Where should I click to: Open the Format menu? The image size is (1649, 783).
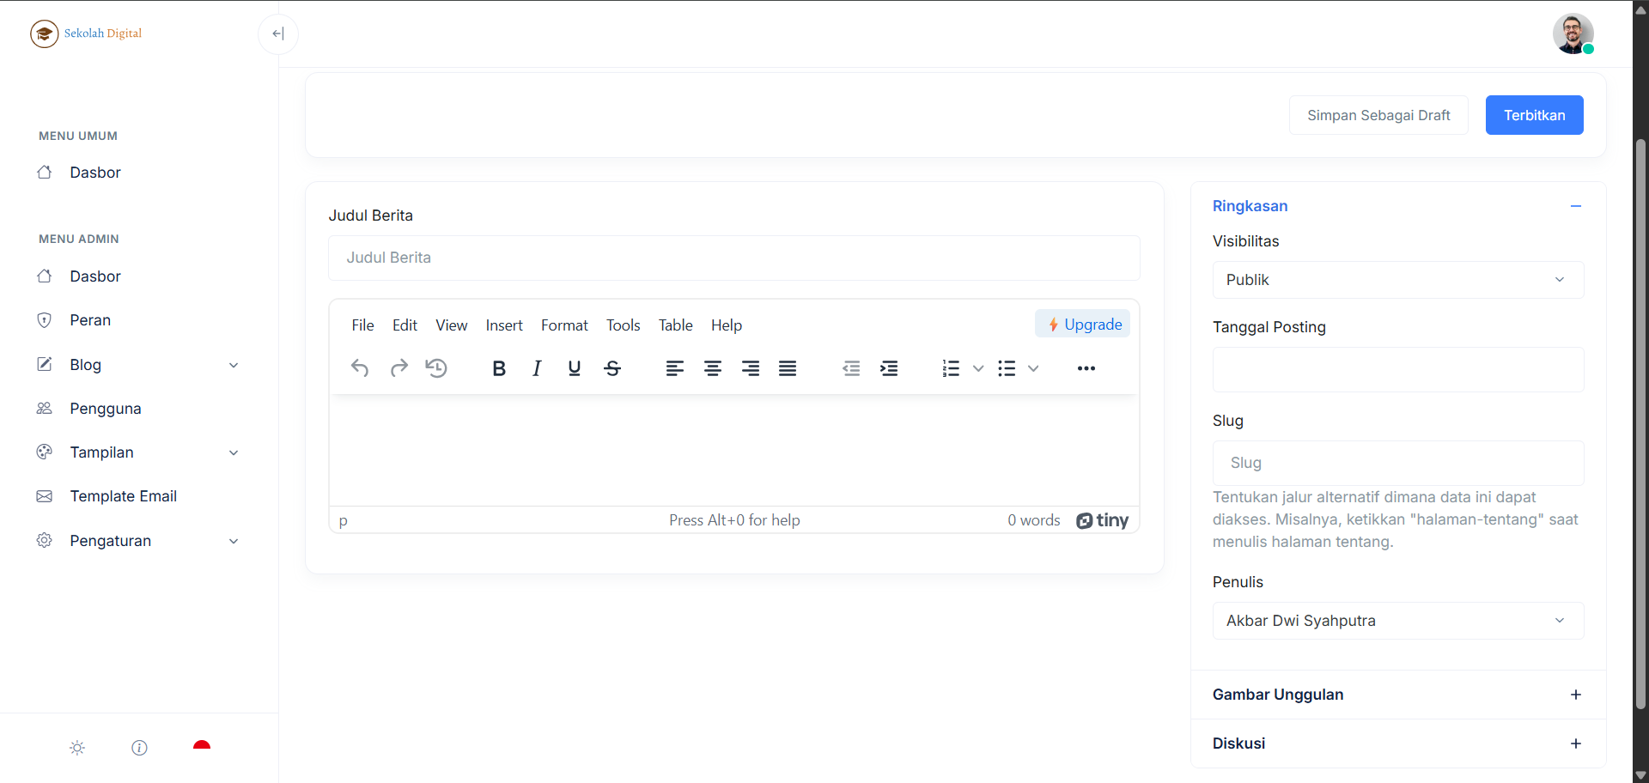564,325
